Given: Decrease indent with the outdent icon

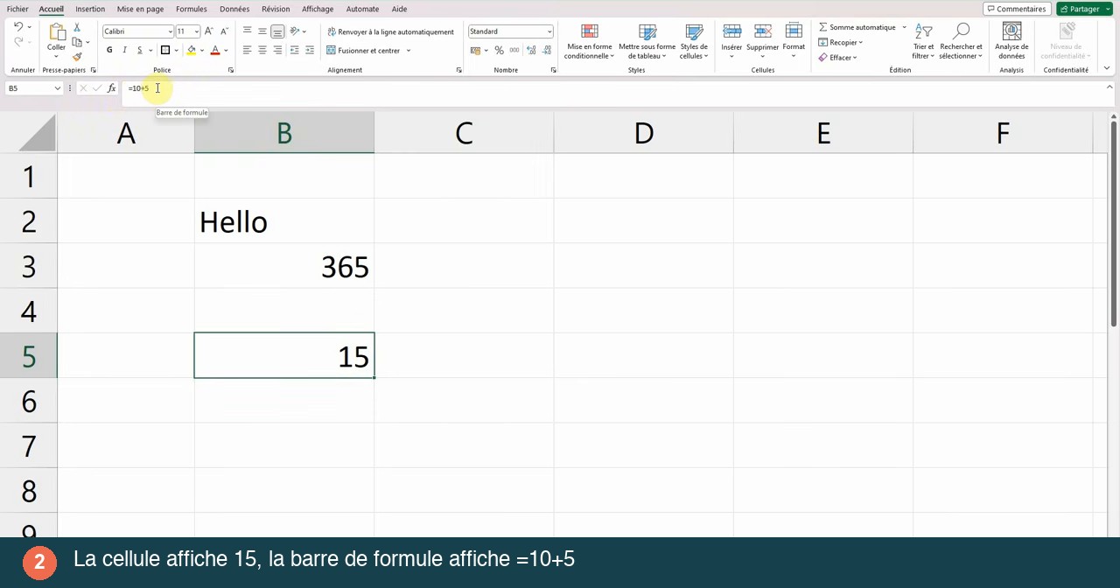Looking at the screenshot, I should tap(294, 51).
